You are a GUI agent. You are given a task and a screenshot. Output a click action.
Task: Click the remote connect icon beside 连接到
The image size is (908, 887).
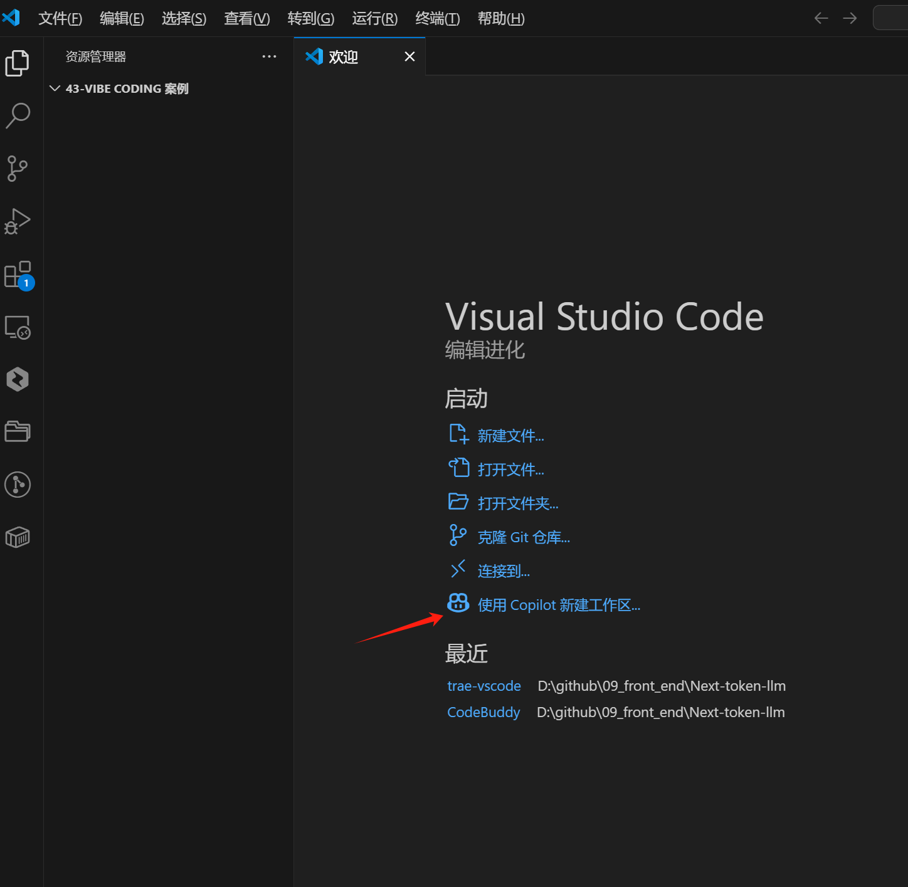tap(458, 569)
